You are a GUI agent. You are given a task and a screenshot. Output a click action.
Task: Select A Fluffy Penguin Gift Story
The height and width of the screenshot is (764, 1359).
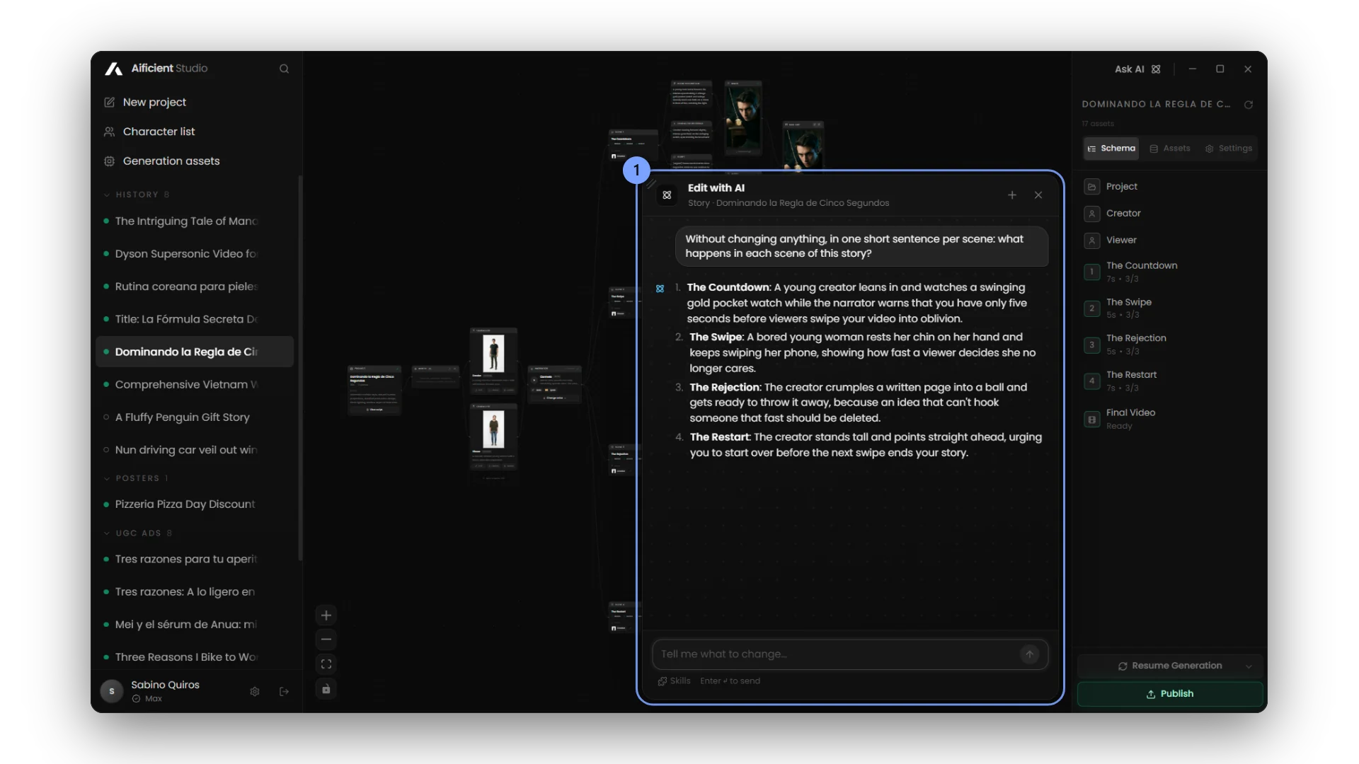pos(194,417)
